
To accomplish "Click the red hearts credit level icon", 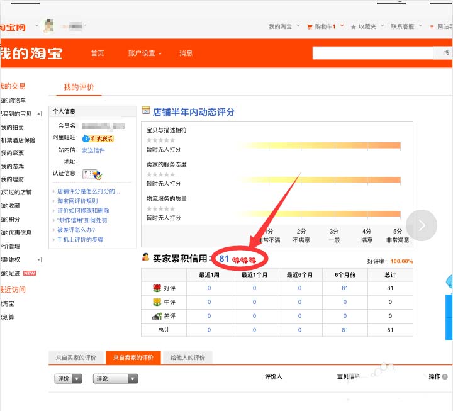I will point(244,260).
